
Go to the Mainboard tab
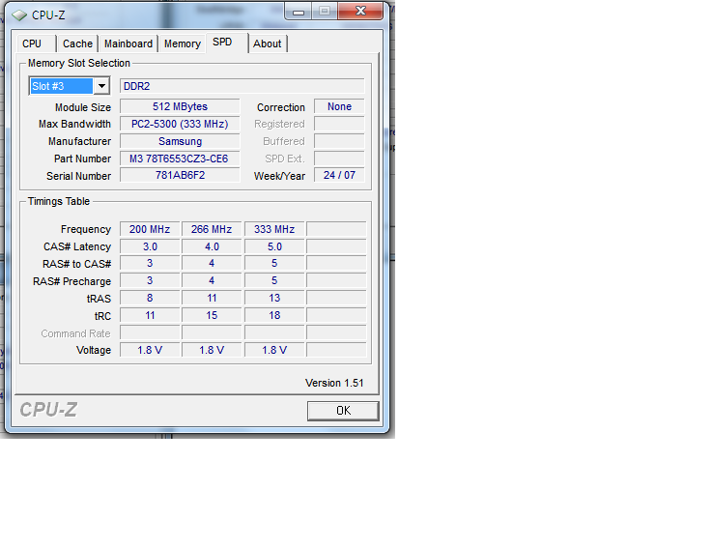click(128, 43)
